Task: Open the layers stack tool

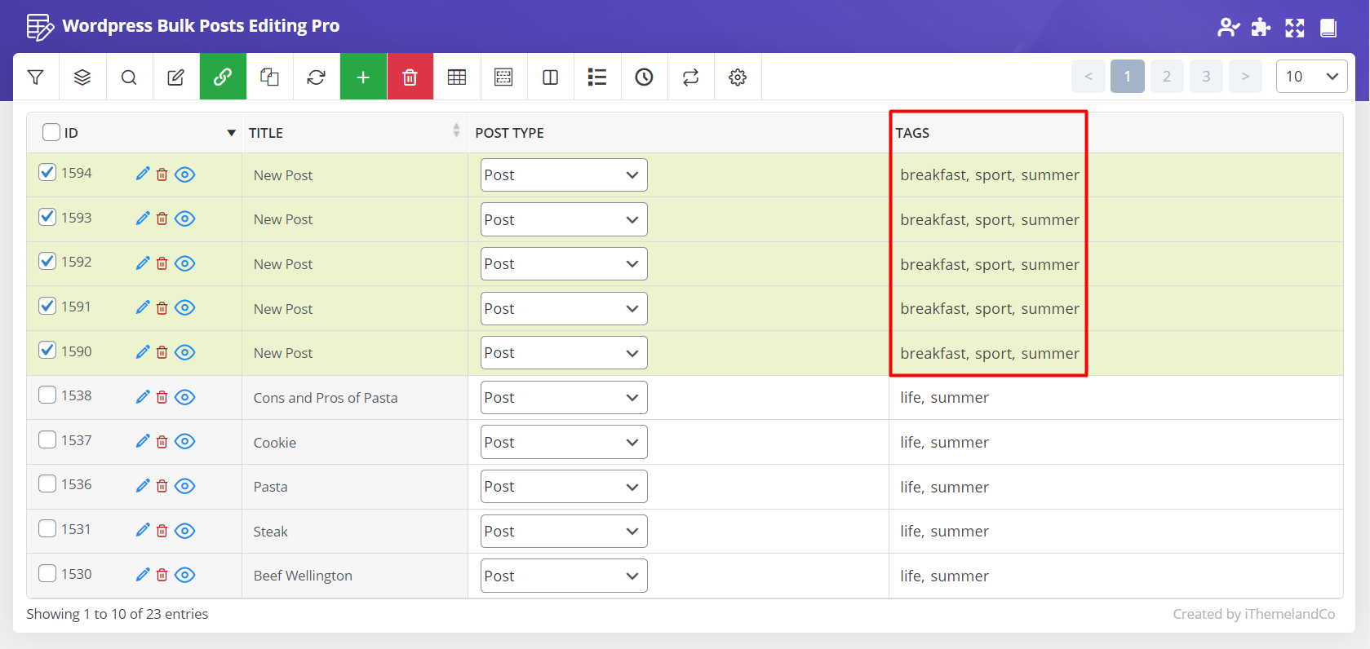Action: point(82,77)
